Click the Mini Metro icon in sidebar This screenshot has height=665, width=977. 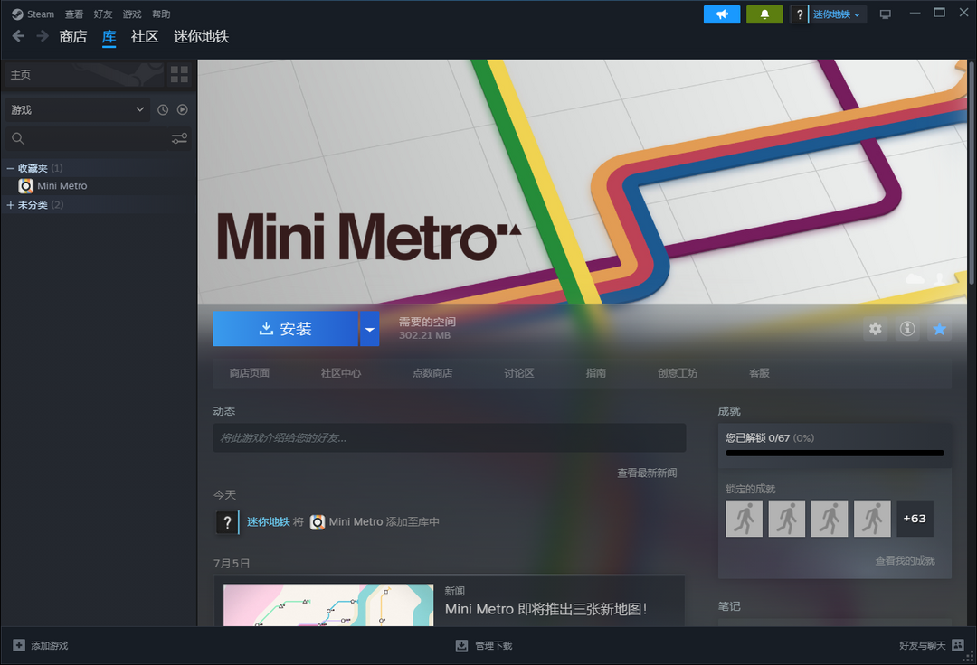pyautogui.click(x=25, y=186)
